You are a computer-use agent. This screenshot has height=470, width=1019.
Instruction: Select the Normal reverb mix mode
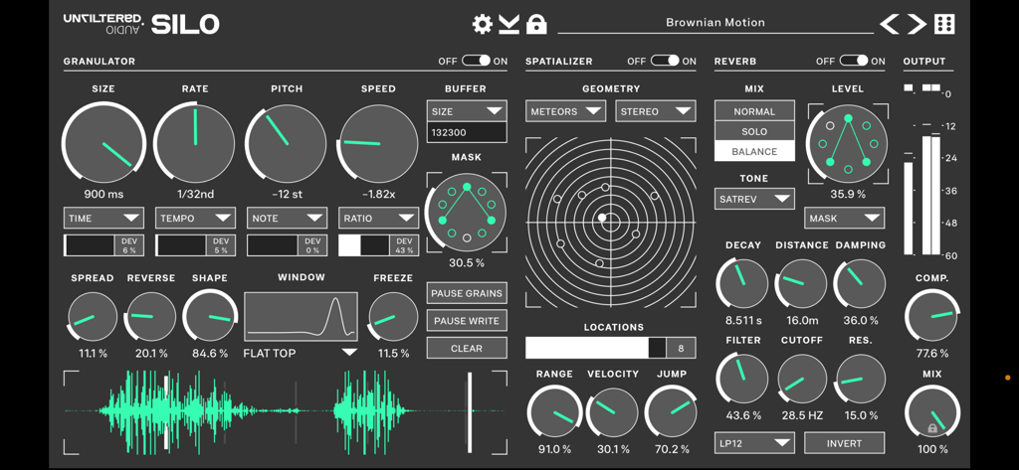[754, 111]
